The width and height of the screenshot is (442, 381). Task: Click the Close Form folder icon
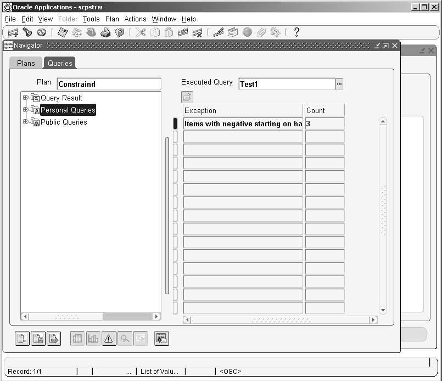(120, 32)
